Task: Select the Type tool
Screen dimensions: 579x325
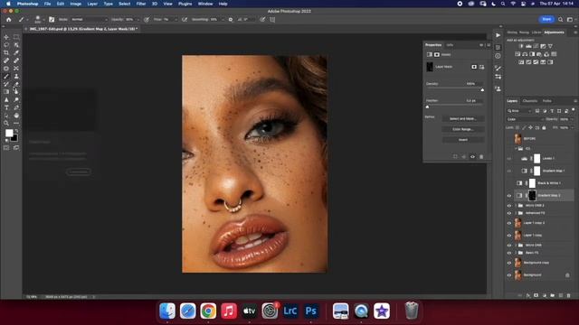Action: click(6, 107)
